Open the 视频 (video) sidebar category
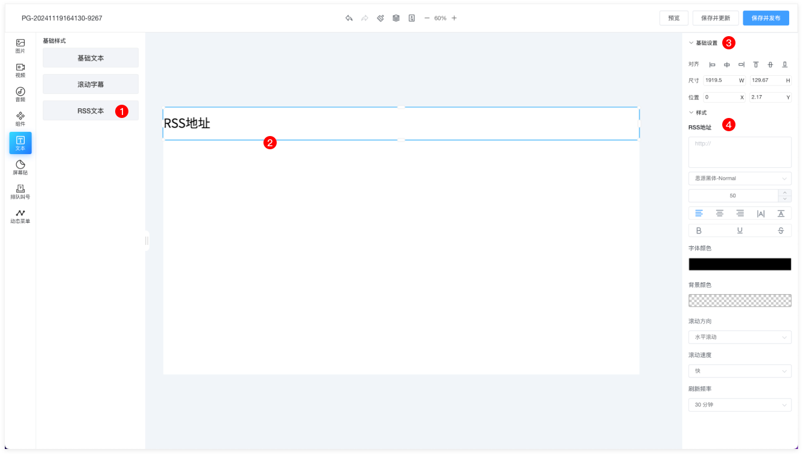The width and height of the screenshot is (803, 455). (x=20, y=70)
